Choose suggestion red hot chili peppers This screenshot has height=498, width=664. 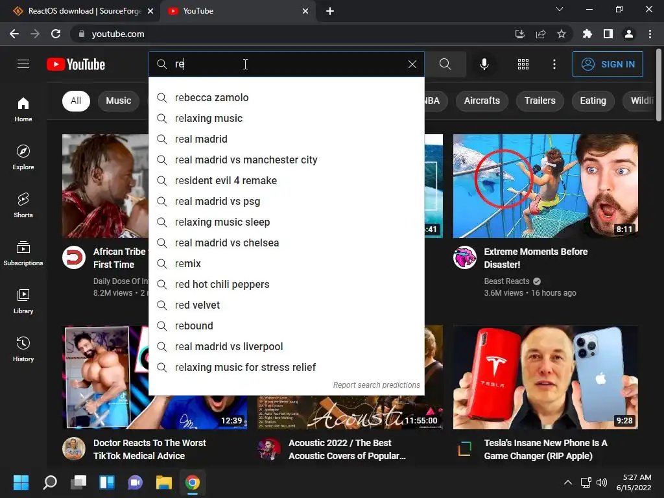(286, 284)
